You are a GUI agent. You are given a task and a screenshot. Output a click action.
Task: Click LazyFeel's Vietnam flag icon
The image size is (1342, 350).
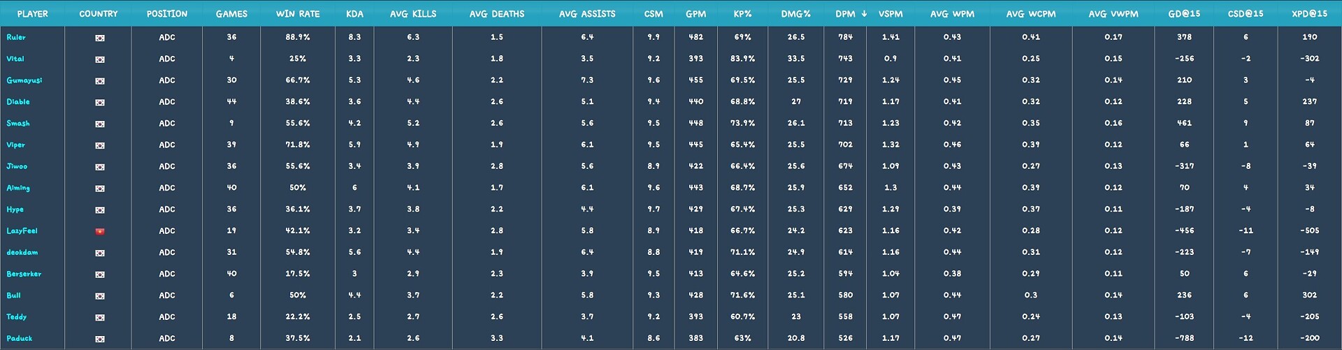pos(100,231)
